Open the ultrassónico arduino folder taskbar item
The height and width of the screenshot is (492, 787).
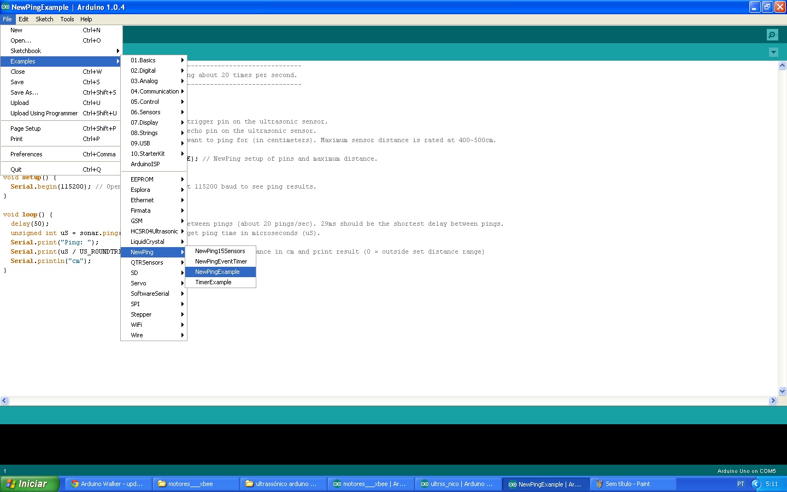pyautogui.click(x=283, y=484)
